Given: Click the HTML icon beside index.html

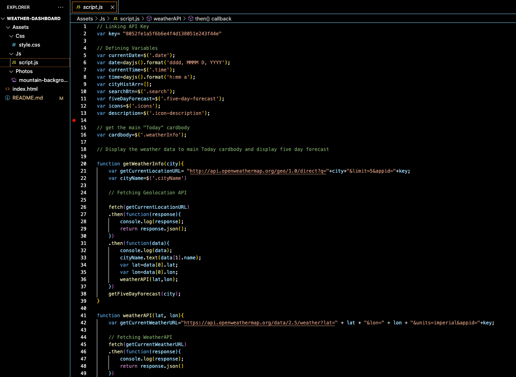Looking at the screenshot, I should coord(8,89).
